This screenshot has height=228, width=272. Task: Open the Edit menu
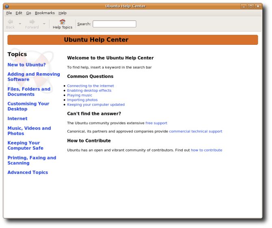19,13
